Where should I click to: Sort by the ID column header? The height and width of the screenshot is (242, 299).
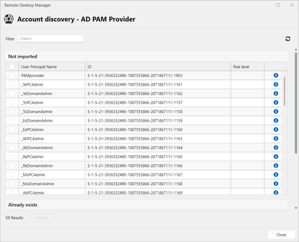click(x=158, y=67)
